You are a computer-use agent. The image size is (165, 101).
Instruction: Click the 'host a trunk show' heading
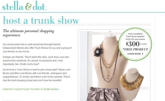click(x=41, y=20)
